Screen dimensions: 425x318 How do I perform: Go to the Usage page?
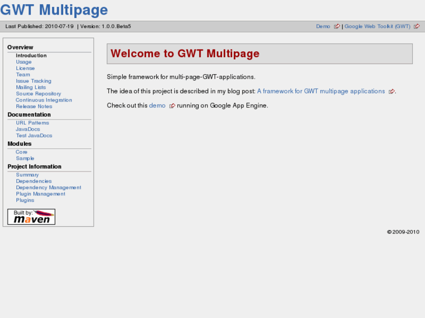23,62
